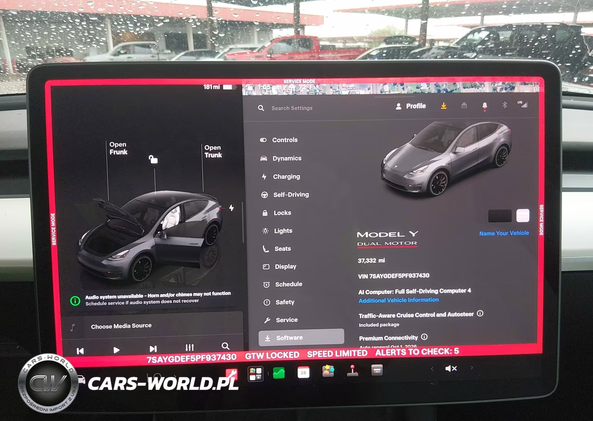Image resolution: width=593 pixels, height=421 pixels.
Task: Decrease volume with left chevron
Action: (x=432, y=369)
